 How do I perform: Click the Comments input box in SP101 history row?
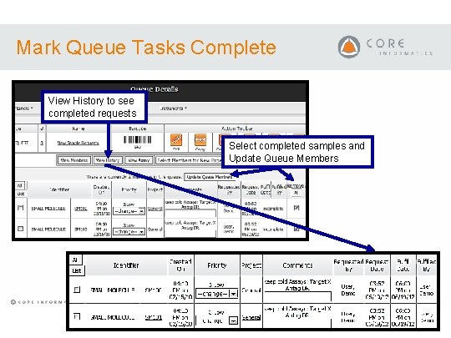click(297, 323)
